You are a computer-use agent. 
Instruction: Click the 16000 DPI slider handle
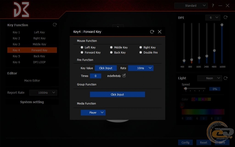(x=222, y=25)
